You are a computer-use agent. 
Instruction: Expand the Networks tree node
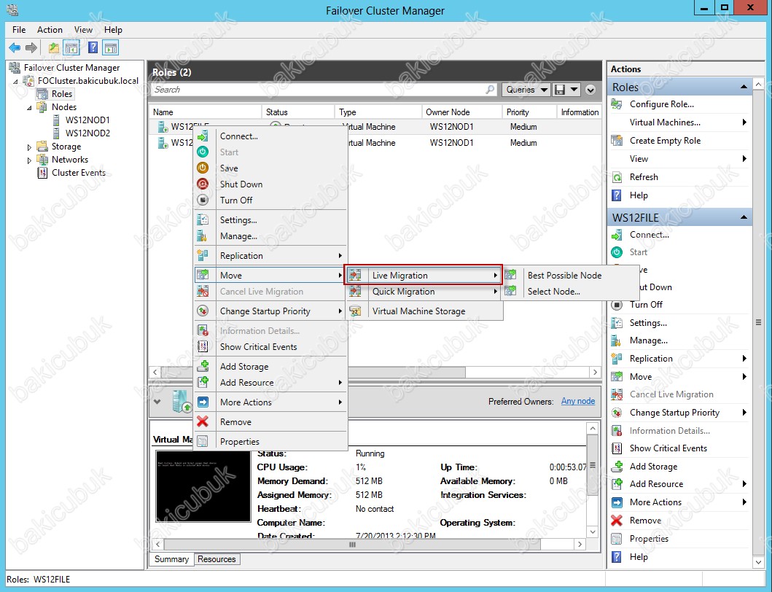(x=29, y=160)
